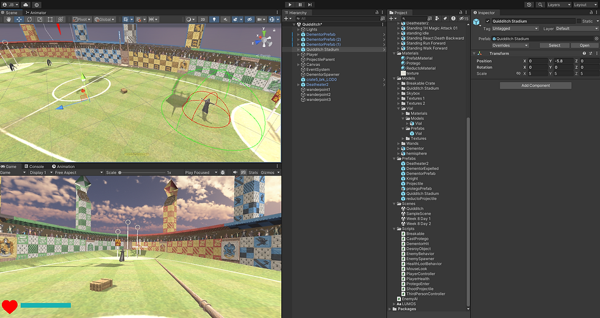Select the Rect tool

pyautogui.click(x=50, y=20)
